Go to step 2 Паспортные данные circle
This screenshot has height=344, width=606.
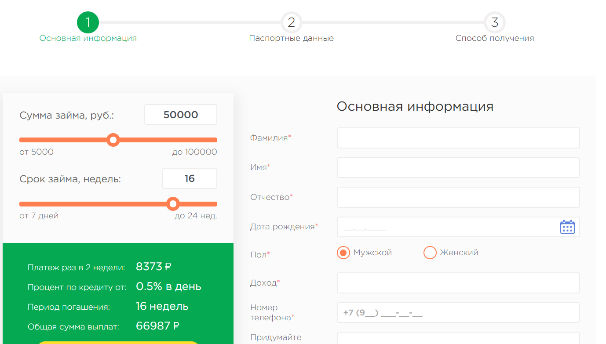(291, 22)
